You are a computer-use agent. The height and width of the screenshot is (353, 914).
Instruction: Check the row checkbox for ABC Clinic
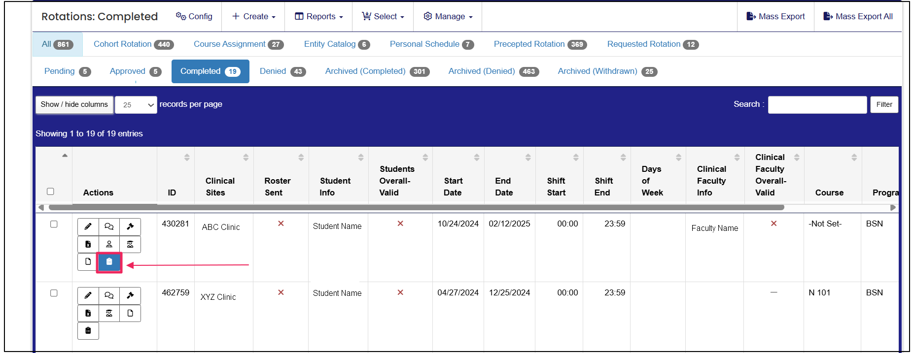54,224
